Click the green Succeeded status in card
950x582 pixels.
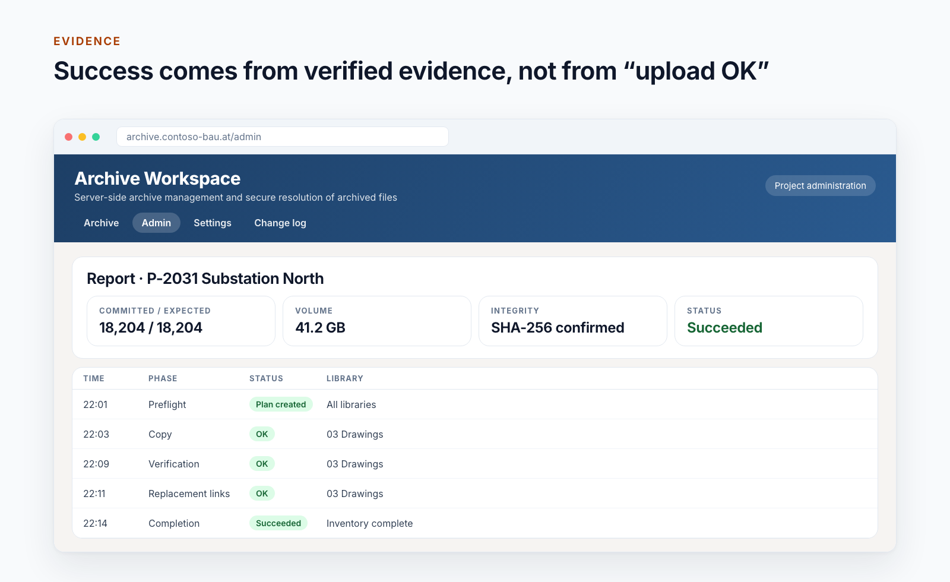pos(724,327)
